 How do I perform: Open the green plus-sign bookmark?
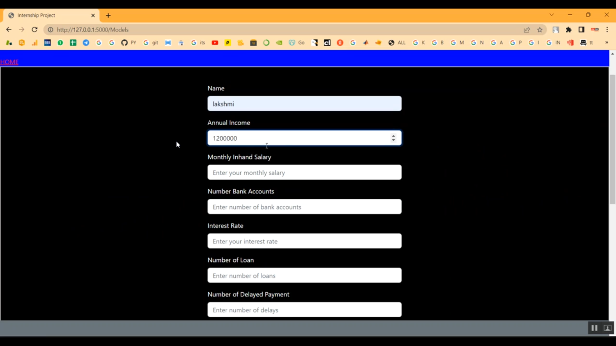point(73,43)
